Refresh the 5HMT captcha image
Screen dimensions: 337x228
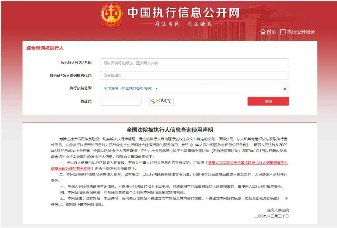tap(161, 101)
